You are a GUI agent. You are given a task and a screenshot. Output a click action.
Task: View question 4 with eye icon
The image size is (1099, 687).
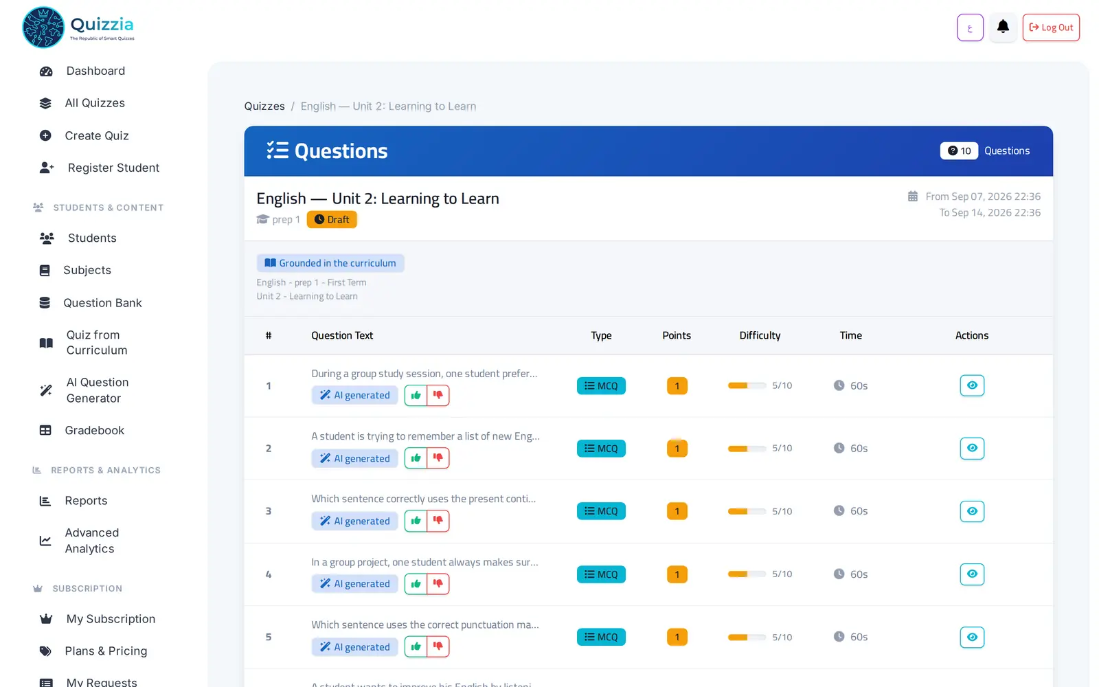[x=972, y=574]
